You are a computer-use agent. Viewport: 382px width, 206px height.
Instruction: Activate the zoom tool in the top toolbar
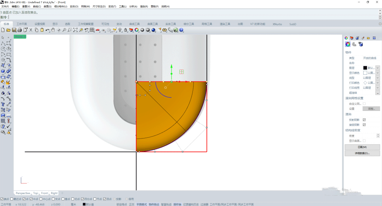pos(64,30)
